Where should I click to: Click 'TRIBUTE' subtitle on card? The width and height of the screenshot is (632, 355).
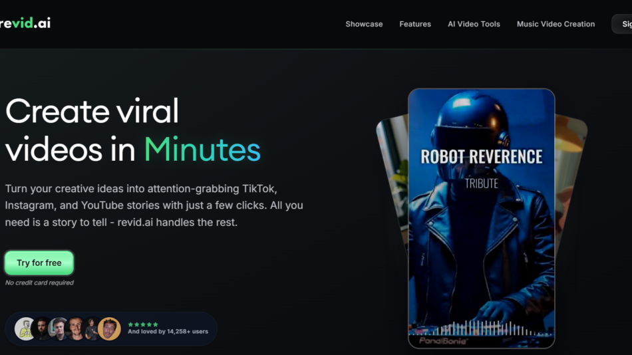tap(481, 183)
